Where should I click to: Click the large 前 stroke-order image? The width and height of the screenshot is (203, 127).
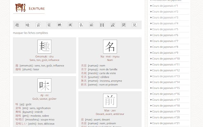(110, 101)
